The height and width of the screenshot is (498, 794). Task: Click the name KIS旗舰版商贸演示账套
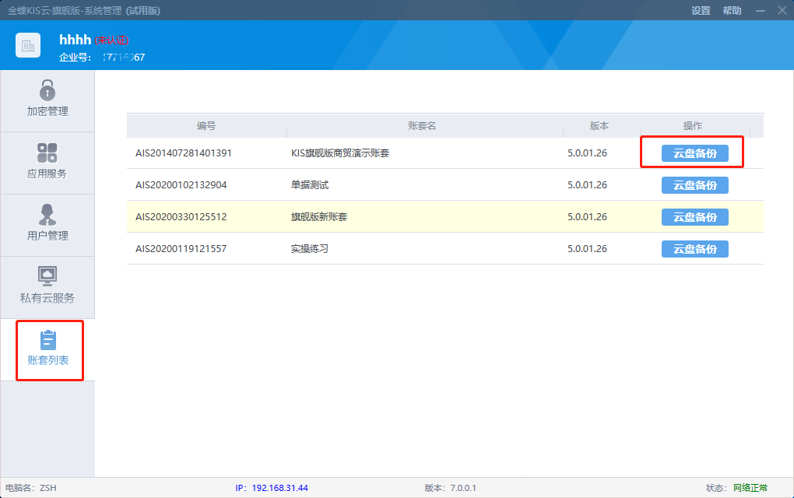click(339, 153)
